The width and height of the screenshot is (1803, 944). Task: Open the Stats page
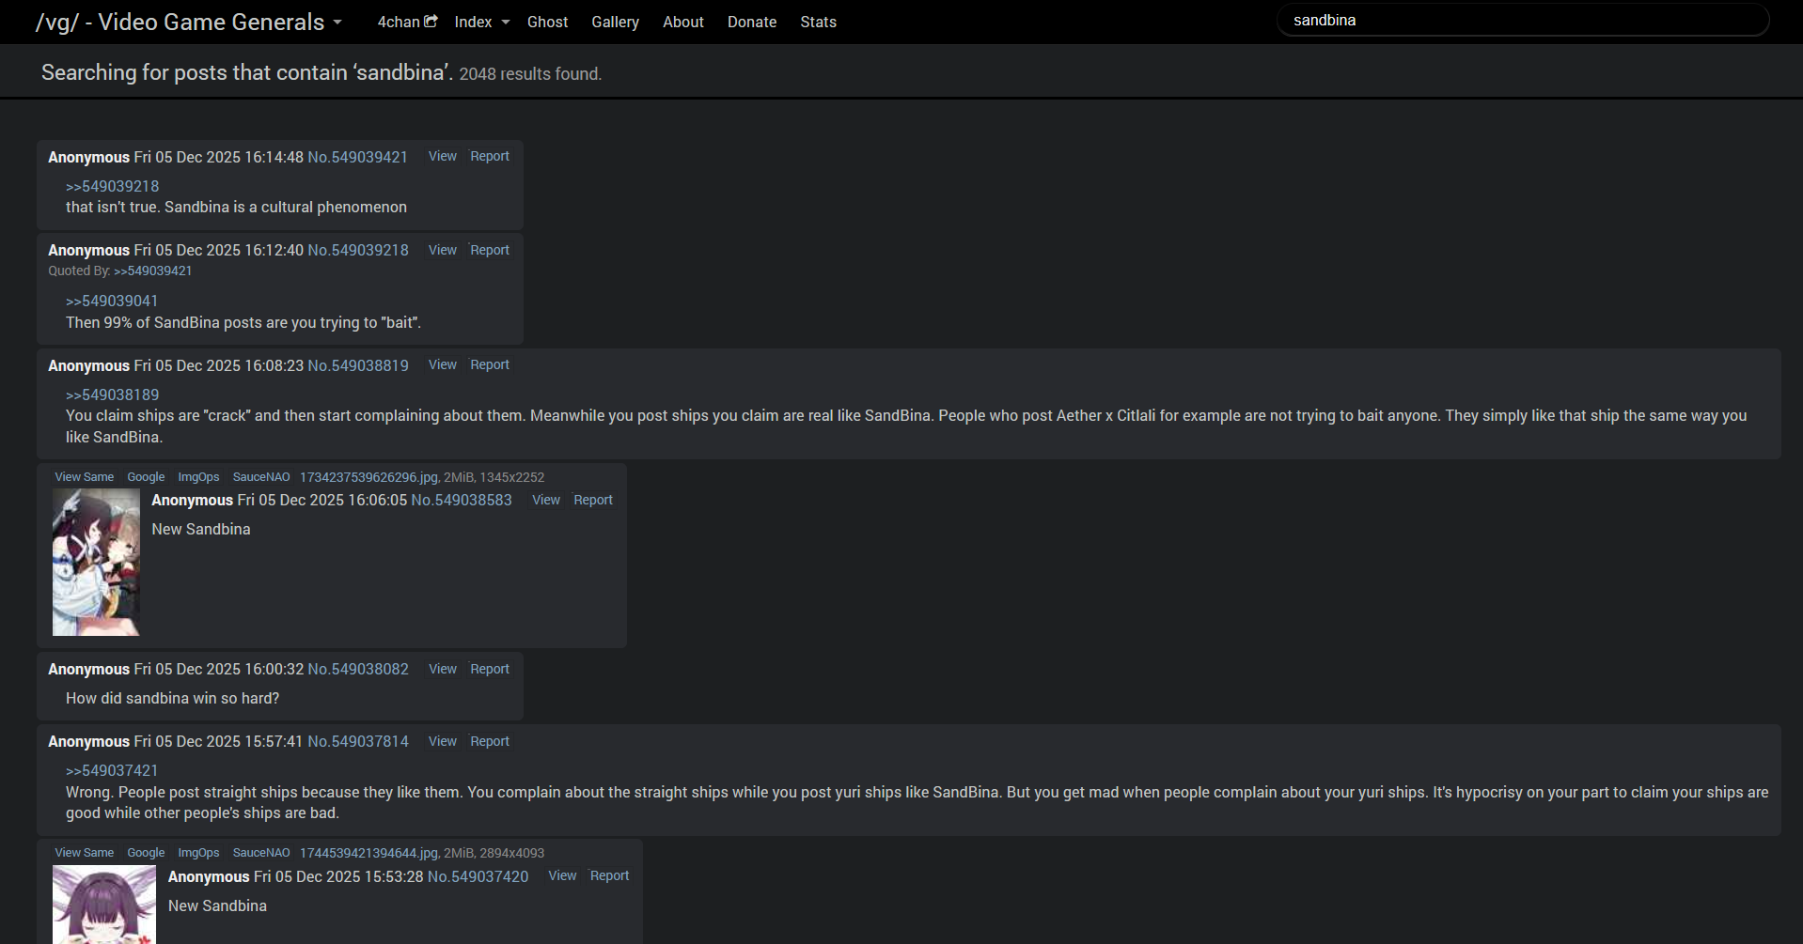pos(818,22)
